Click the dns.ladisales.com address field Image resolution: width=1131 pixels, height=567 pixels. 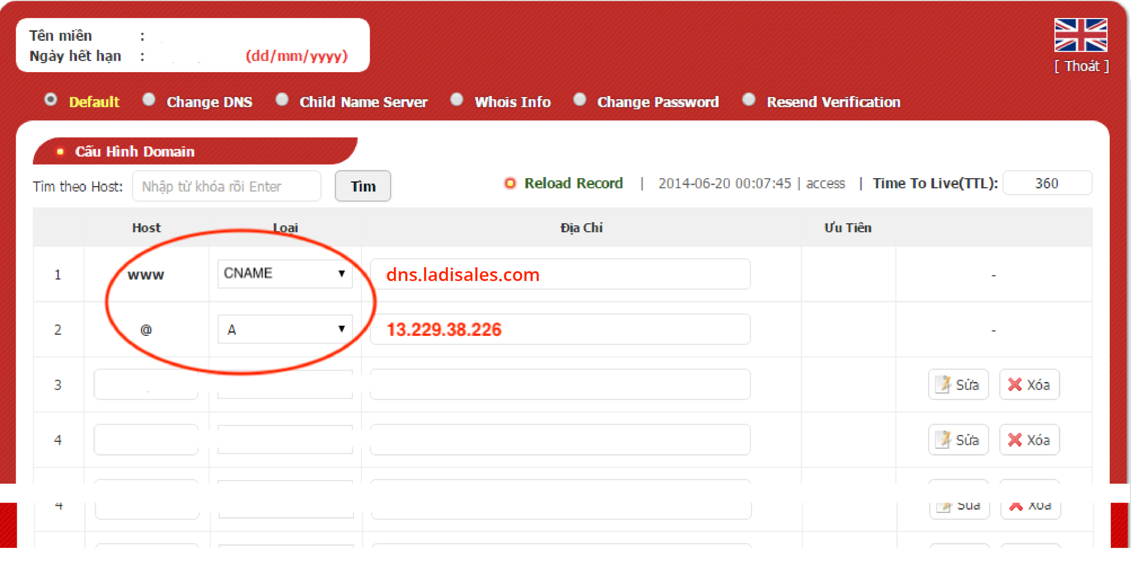point(560,274)
